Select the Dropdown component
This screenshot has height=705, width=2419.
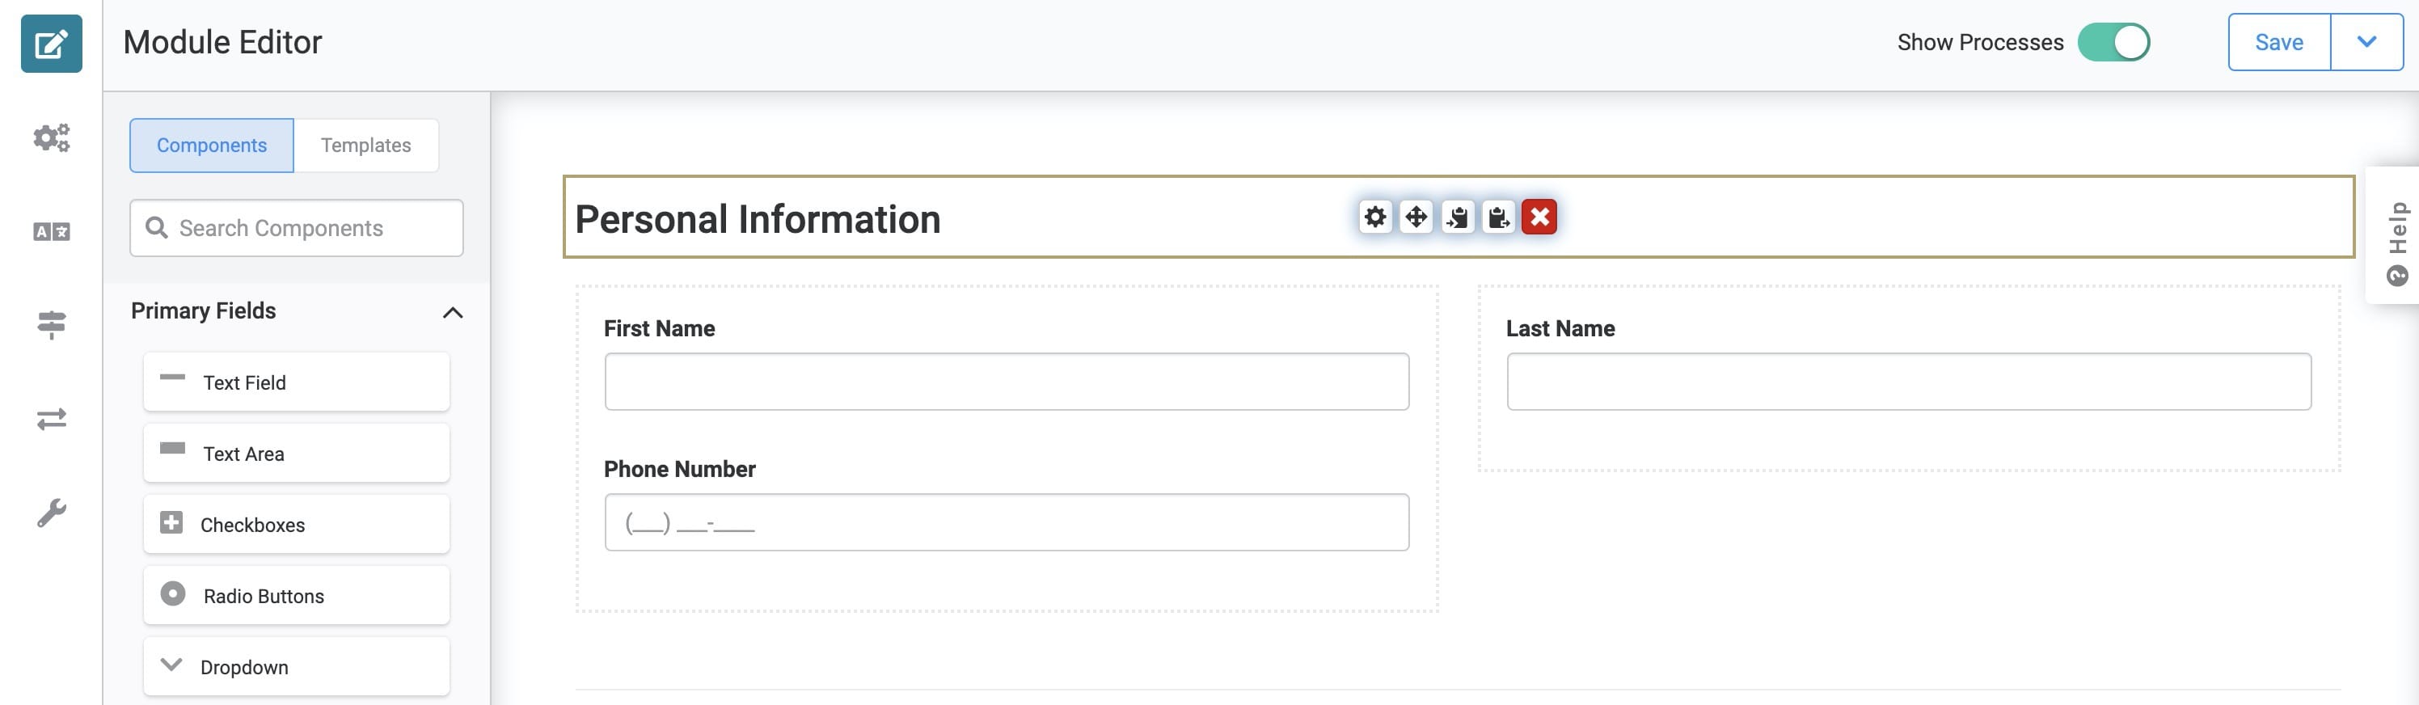(297, 666)
